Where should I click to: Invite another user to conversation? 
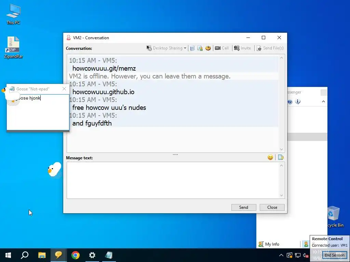point(242,48)
